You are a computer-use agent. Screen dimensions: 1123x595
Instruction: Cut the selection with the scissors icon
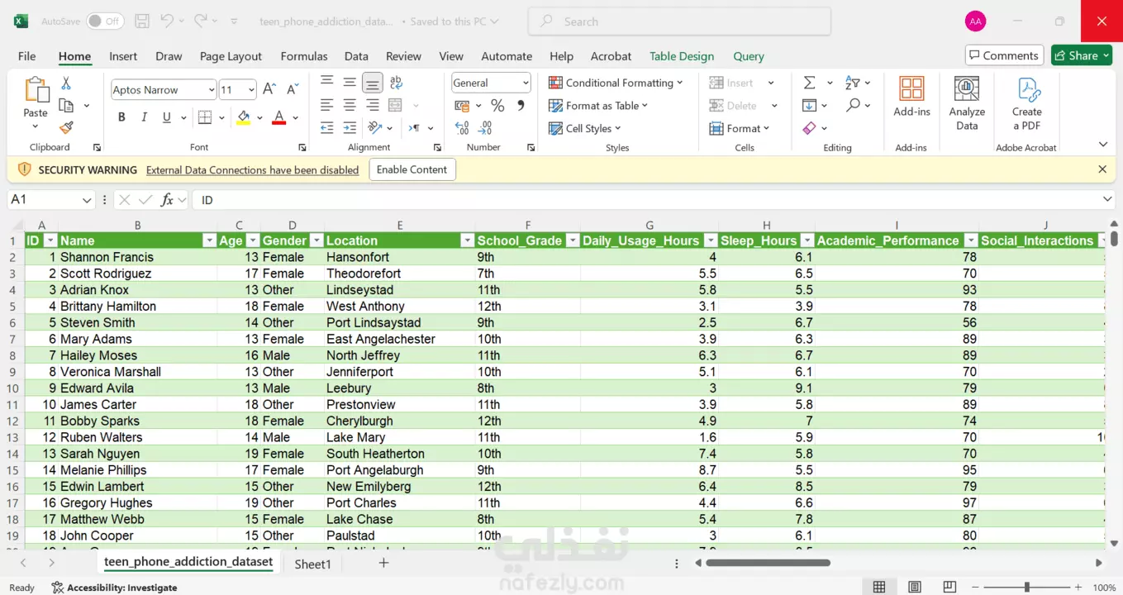click(x=66, y=83)
